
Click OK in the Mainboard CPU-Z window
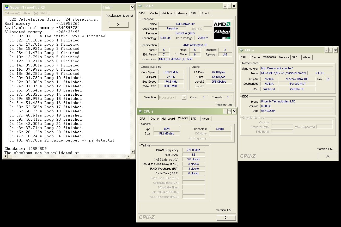[x=327, y=156]
